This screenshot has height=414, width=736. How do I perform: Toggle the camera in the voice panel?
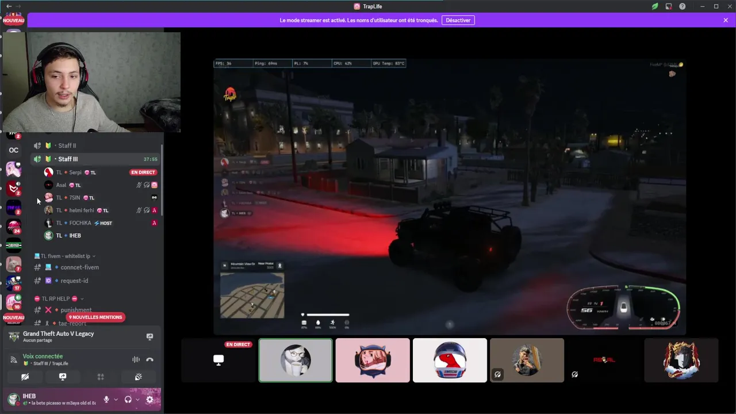pyautogui.click(x=25, y=377)
